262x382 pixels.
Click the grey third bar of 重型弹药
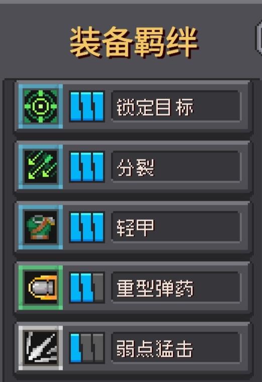pyautogui.click(x=99, y=287)
